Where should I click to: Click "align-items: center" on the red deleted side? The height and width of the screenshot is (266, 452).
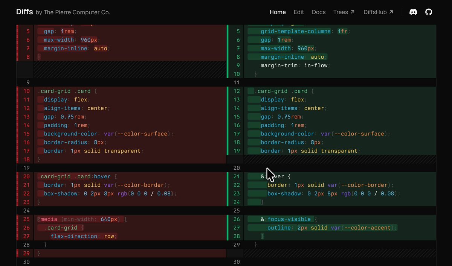pyautogui.click(x=77, y=108)
